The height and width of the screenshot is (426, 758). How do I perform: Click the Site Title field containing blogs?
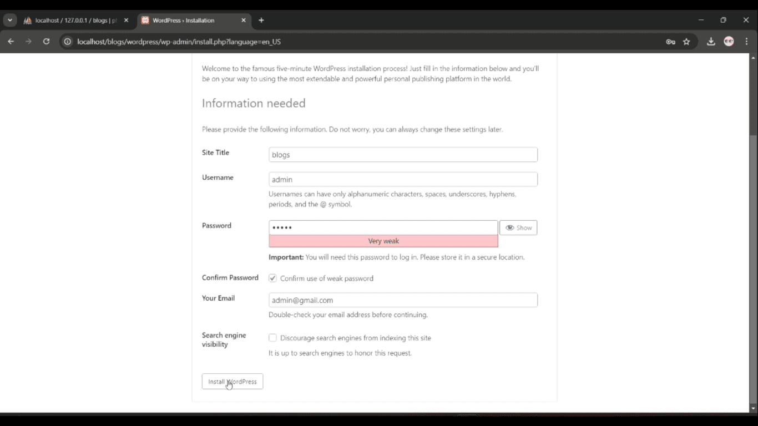(x=403, y=155)
